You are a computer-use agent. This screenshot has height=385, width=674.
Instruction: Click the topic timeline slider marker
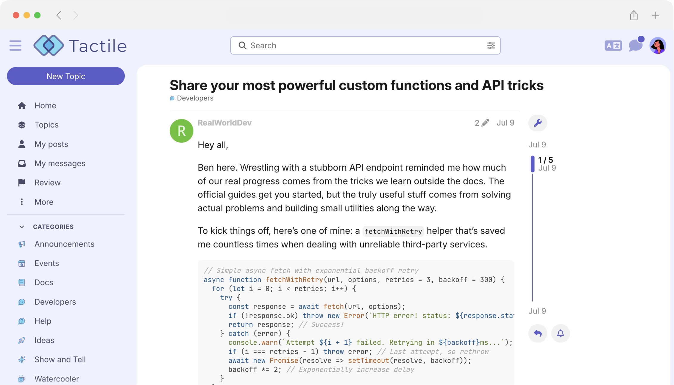(x=533, y=163)
